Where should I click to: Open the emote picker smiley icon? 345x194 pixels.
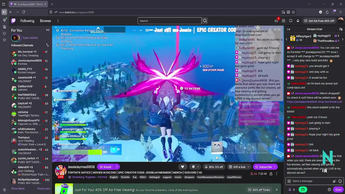(x=340, y=181)
